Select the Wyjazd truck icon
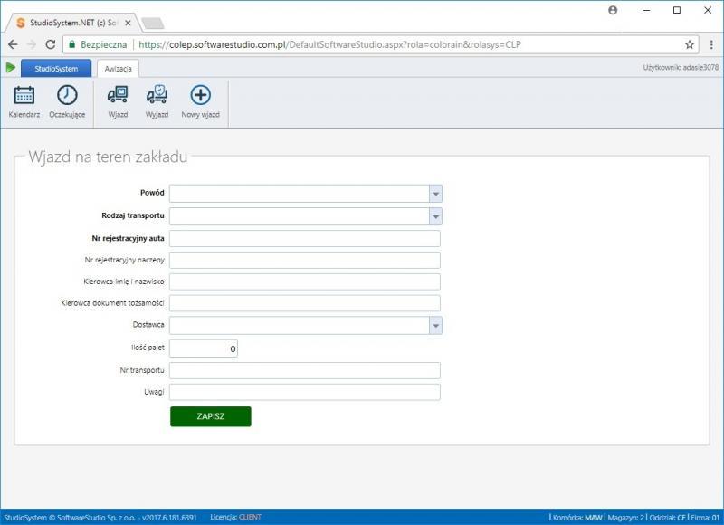Viewport: 724px width, 525px height. (x=157, y=95)
